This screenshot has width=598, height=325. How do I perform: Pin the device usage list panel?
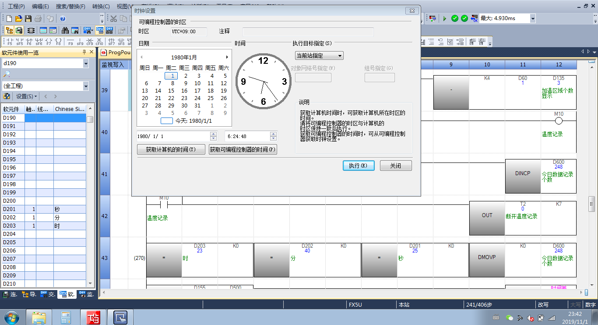[x=84, y=52]
